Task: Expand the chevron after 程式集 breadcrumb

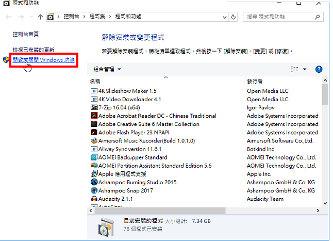Action: [x=110, y=17]
